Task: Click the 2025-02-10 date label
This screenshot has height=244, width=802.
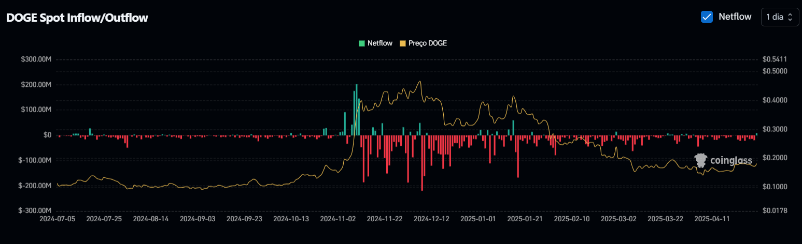Action: tap(572, 219)
